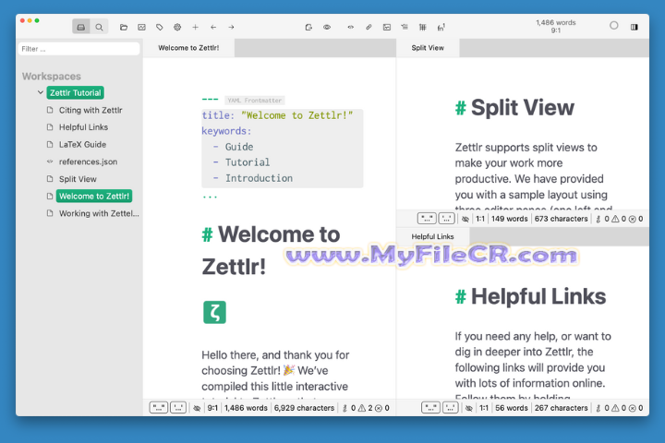The image size is (665, 443).
Task: Click the toolbar word count 1,486 words
Action: 556,22
